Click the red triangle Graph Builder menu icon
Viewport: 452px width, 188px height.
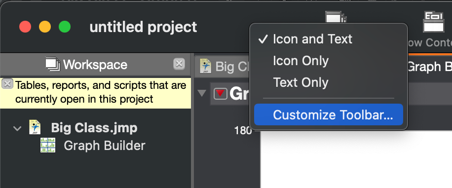220,93
